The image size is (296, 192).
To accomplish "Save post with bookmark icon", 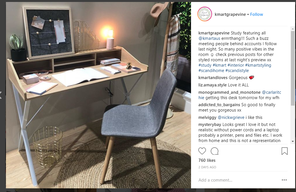I will click(x=284, y=151).
